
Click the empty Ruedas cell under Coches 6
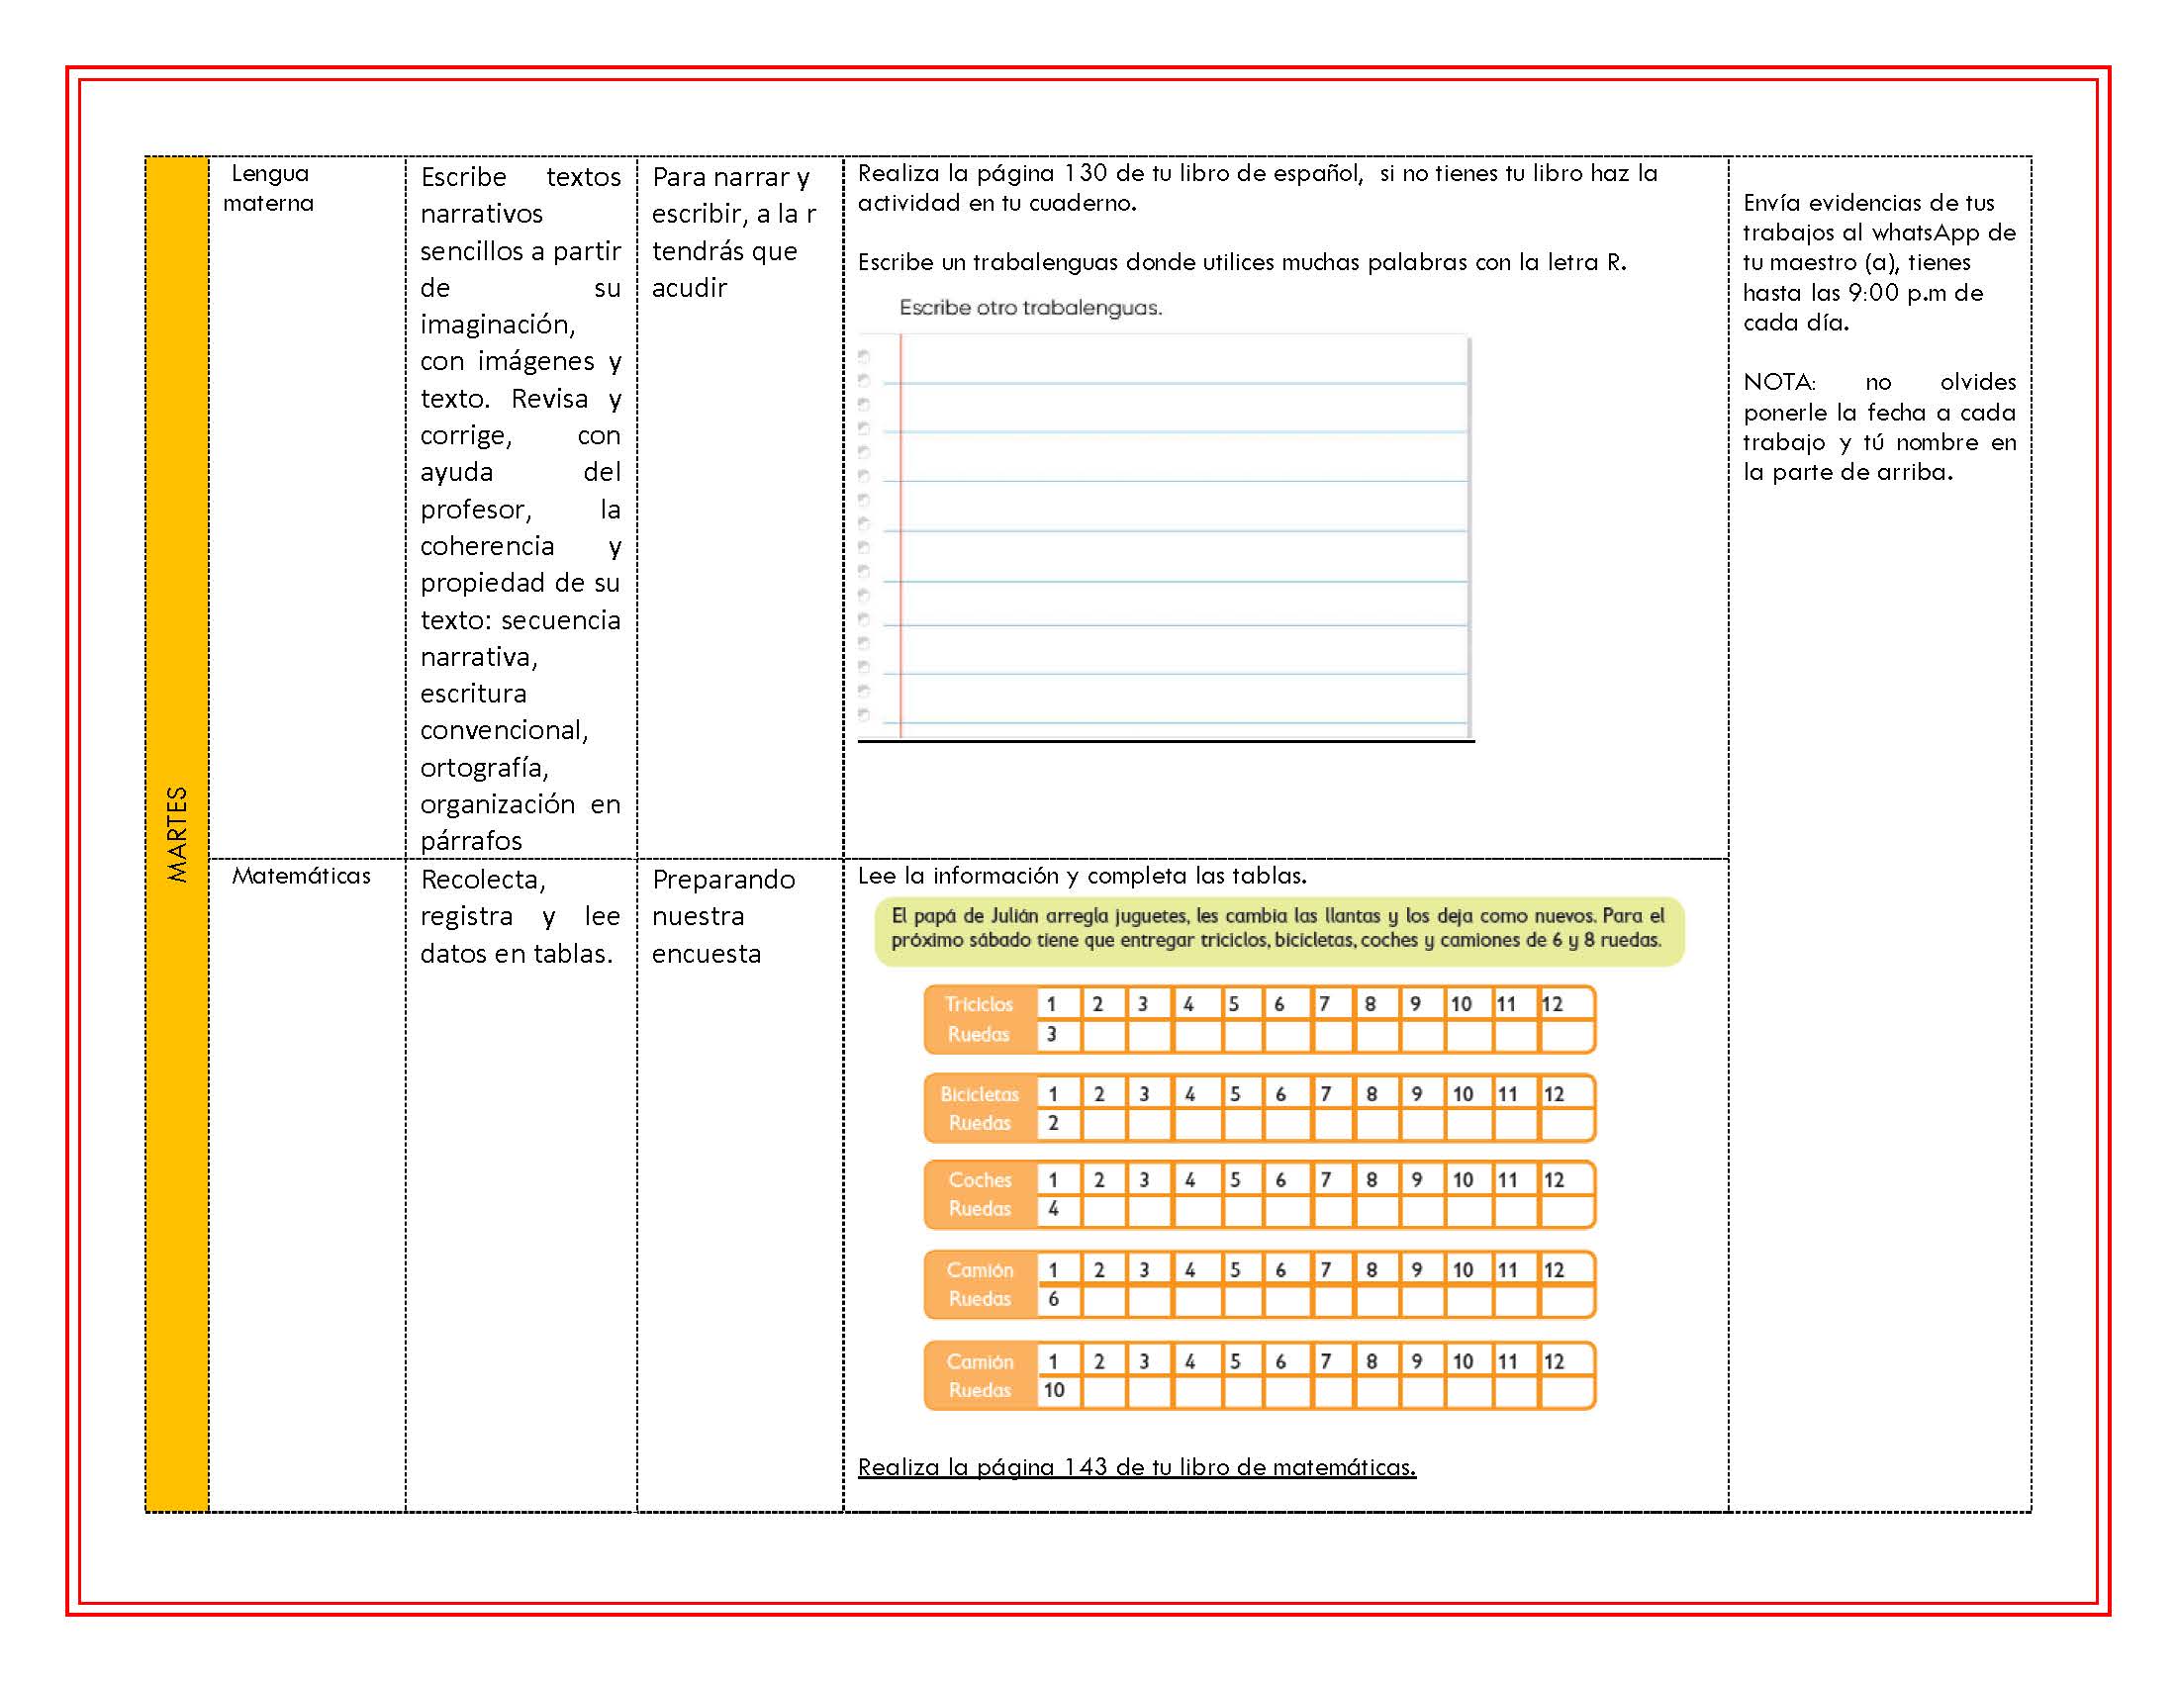pos(1286,1210)
